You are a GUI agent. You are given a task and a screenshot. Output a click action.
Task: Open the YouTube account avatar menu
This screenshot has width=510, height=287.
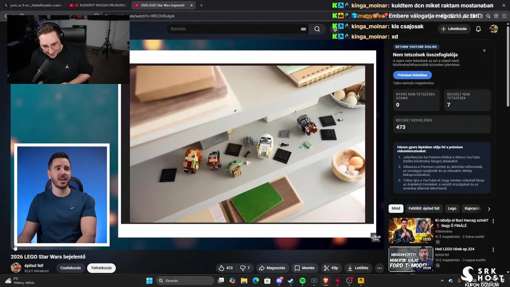click(494, 29)
